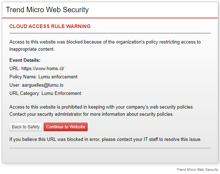Click the 'If you believe this URL' notice
The height and width of the screenshot is (174, 220).
[105, 139]
